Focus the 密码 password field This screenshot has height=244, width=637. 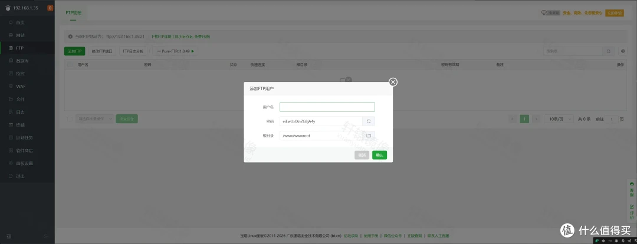[x=321, y=121]
